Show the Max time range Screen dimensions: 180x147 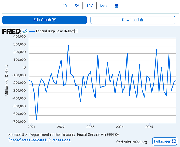tap(103, 6)
